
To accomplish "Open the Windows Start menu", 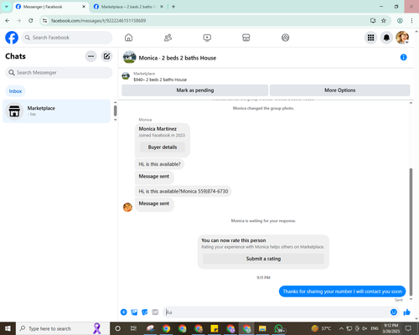I will (x=8, y=328).
